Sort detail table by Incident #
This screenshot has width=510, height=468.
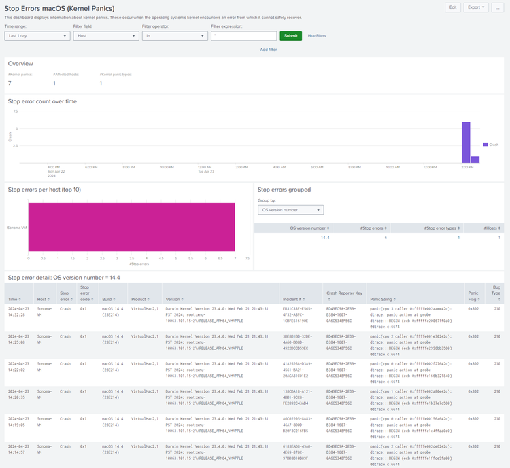click(x=294, y=300)
